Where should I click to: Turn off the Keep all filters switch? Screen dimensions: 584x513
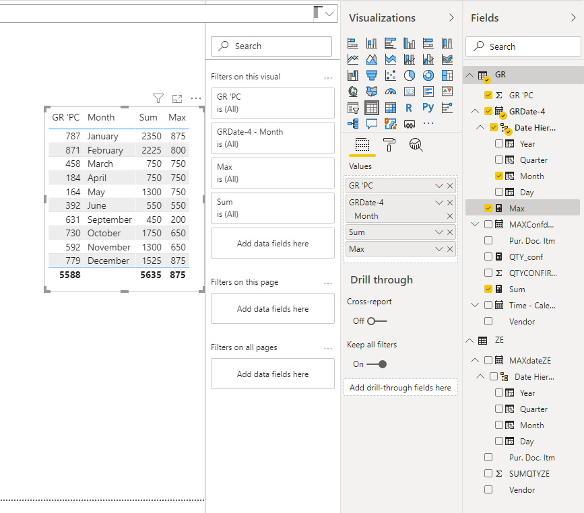[x=377, y=364]
